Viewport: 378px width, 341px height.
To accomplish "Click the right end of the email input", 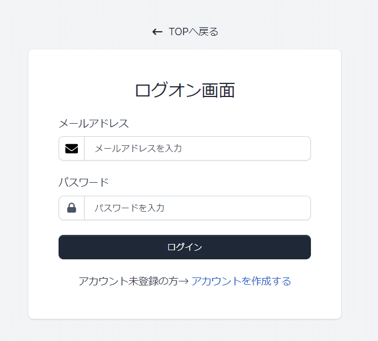I will click(301, 149).
